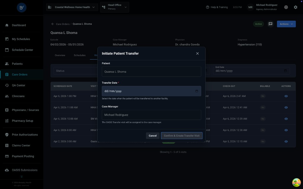Image resolution: width=303 pixels, height=189 pixels.
Task: Open the chat message icon near Actions
Action: [x=270, y=24]
